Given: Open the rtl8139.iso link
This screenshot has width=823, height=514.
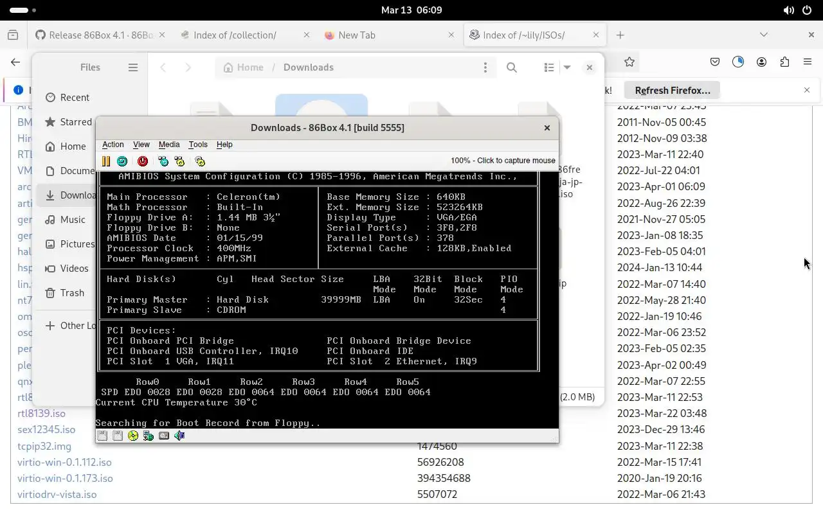Looking at the screenshot, I should coord(42,414).
